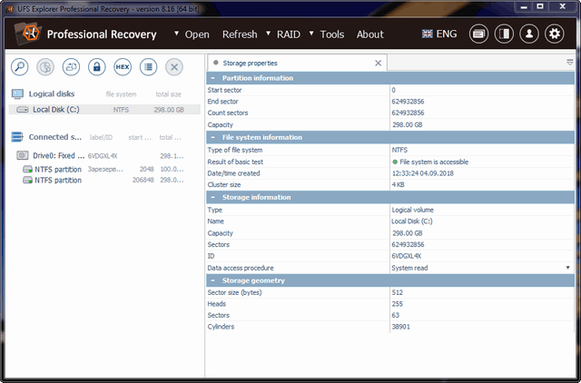This screenshot has height=383, width=581.
Task: Click End sector value 624932856
Action: point(408,102)
